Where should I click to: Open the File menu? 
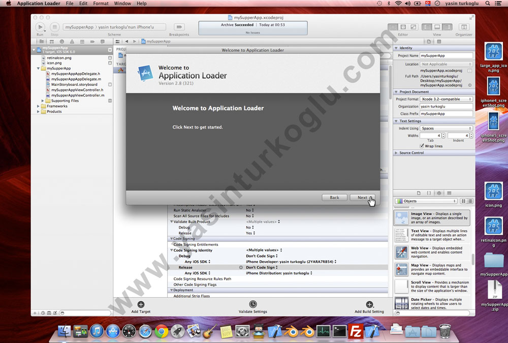point(70,3)
